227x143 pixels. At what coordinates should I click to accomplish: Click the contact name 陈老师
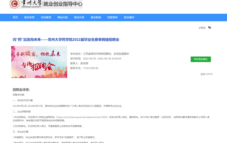[84, 64]
